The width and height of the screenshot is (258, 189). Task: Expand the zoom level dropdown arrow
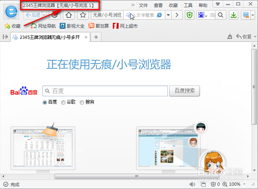[245, 184]
